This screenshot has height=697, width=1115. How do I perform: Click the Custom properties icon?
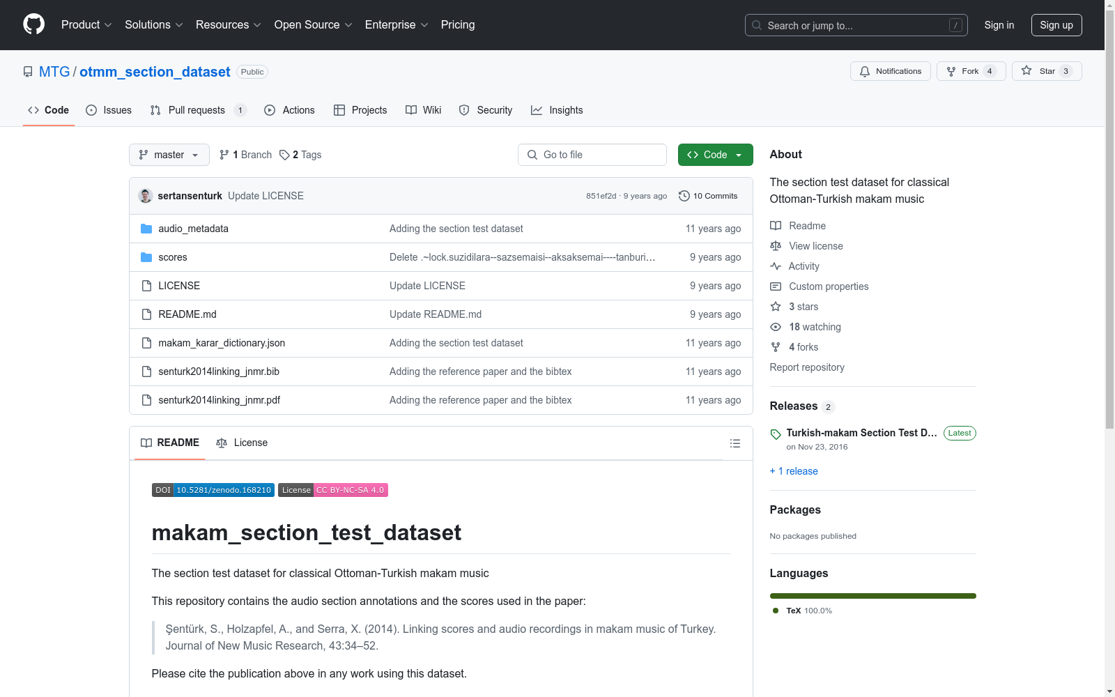coord(776,286)
